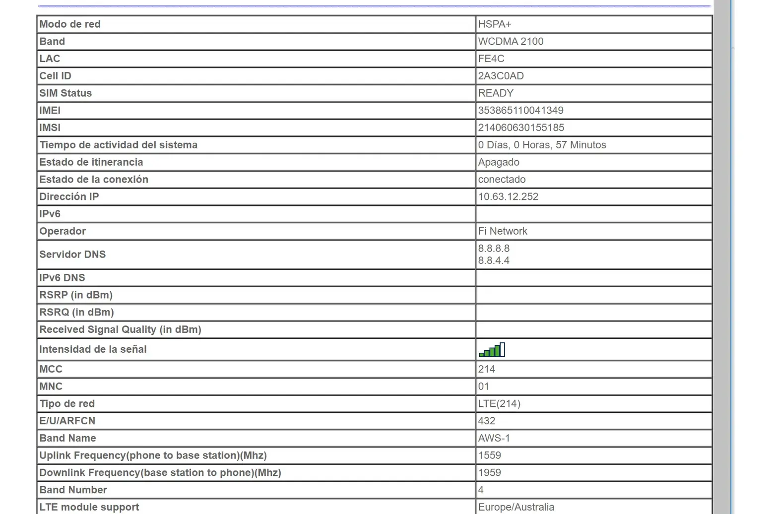Click the Cell ID label

pos(56,76)
